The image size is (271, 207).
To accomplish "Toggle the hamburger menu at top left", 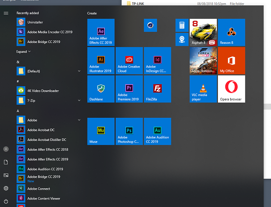I will point(6,13).
